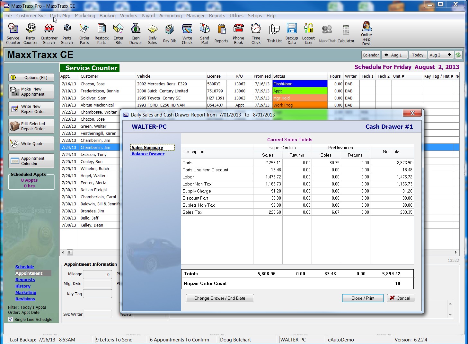Open the Online Help Desk icon
This screenshot has width=468, height=344.
[366, 33]
